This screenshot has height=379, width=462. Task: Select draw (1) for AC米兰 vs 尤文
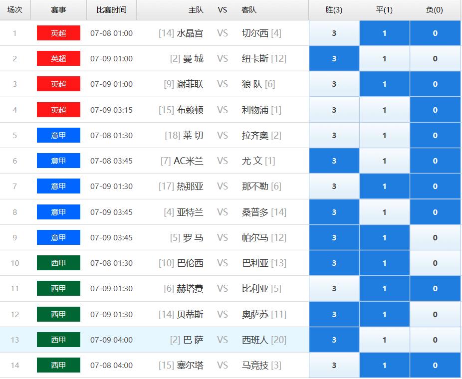coord(385,161)
